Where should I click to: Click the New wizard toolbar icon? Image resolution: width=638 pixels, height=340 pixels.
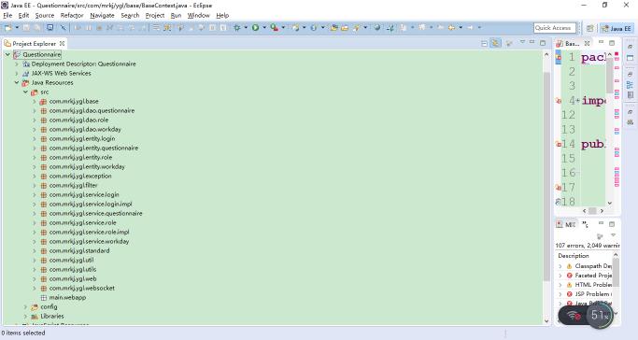click(x=7, y=28)
